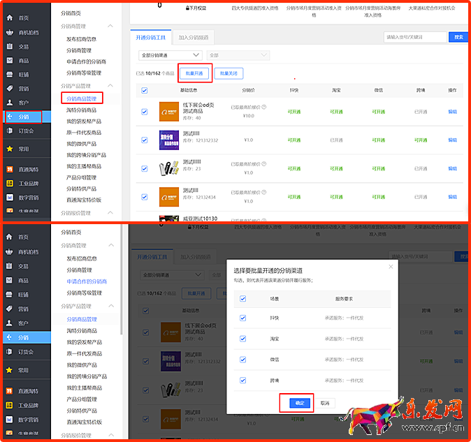Select 营销 tag icon in lower screenshot
The width and height of the screenshot is (471, 442).
click(9, 309)
